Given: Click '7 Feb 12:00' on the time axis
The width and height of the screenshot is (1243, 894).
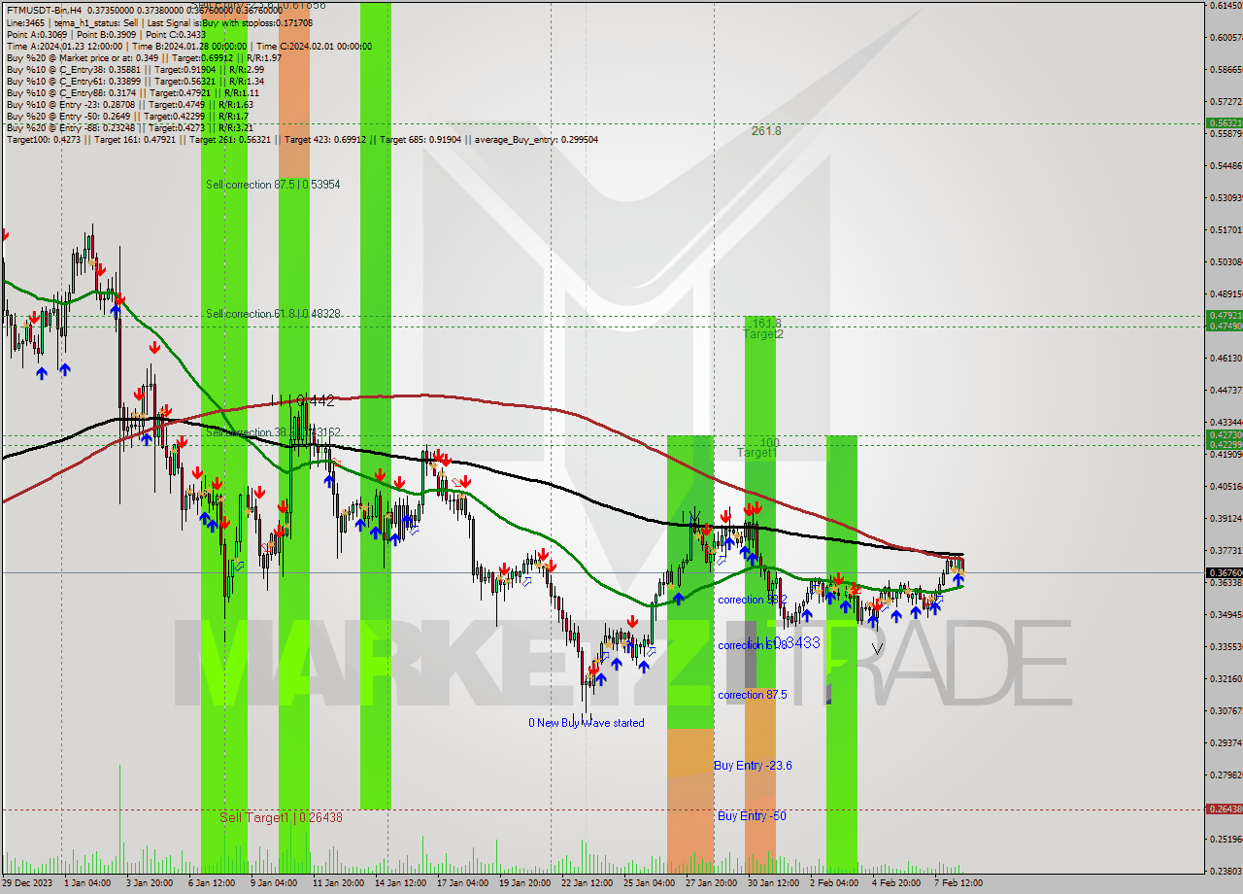Looking at the screenshot, I should (959, 882).
